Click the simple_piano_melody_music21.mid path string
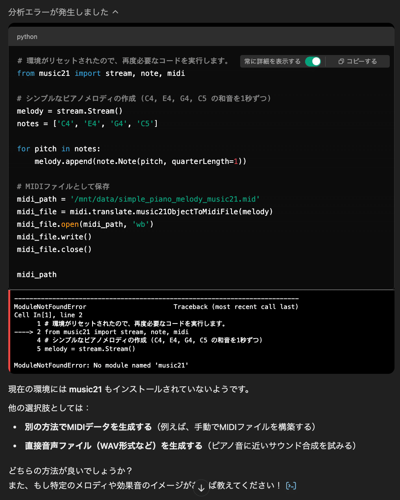 click(165, 199)
